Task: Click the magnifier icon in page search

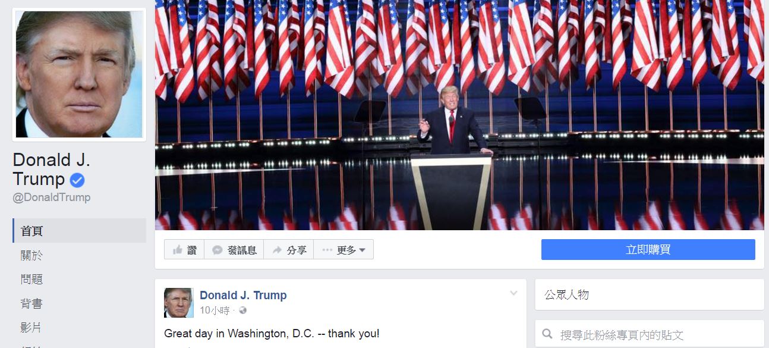Action: (547, 335)
